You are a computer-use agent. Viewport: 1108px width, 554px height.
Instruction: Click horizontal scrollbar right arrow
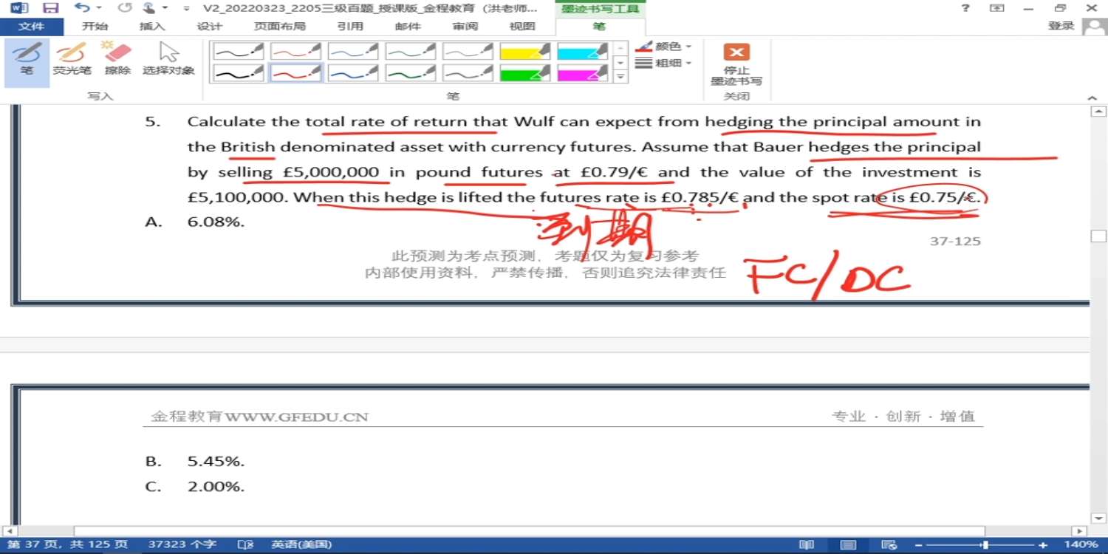1079,531
